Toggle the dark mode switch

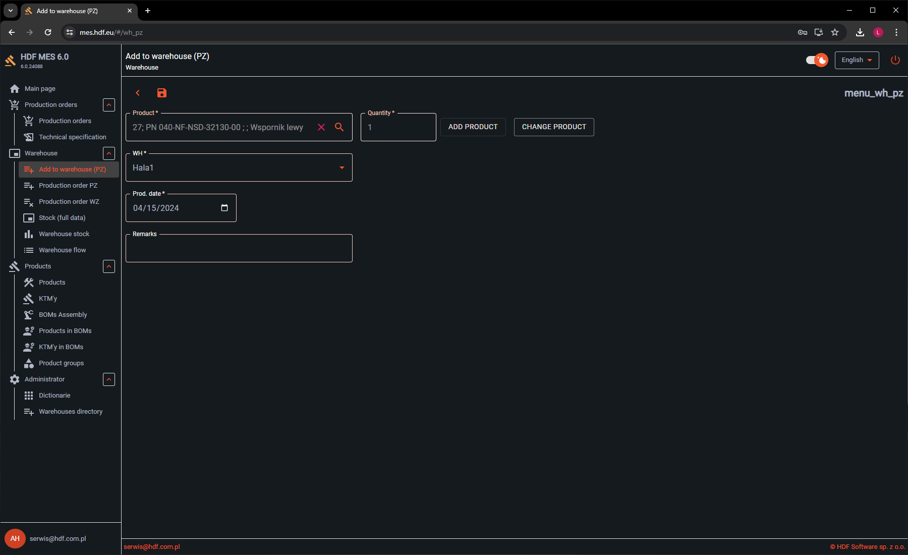coord(817,60)
